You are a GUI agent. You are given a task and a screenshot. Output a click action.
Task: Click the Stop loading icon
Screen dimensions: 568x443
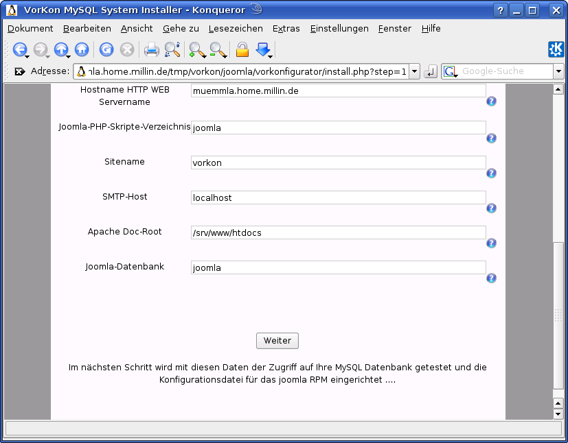tap(127, 49)
